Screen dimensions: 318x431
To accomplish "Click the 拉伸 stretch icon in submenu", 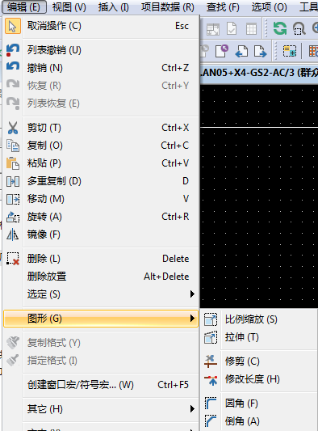I will (211, 337).
